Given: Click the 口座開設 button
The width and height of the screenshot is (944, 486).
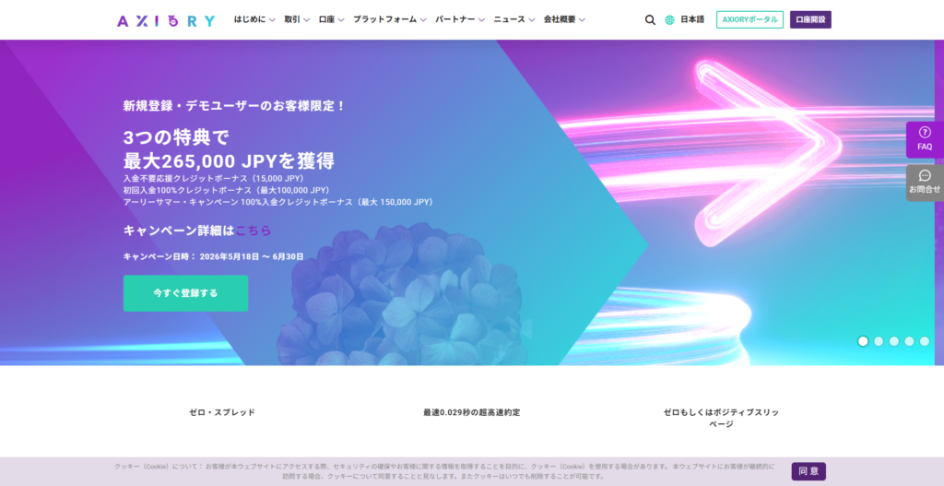Looking at the screenshot, I should click(x=810, y=20).
